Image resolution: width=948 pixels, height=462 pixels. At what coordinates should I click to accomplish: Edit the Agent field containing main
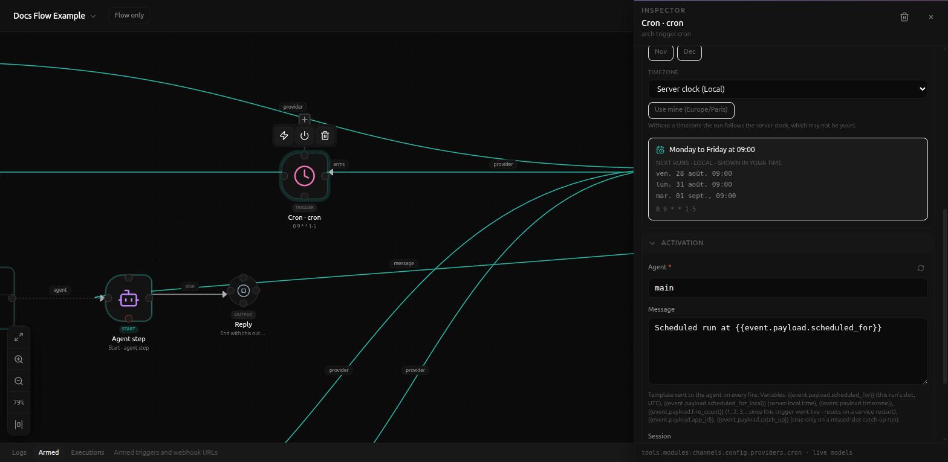click(x=788, y=288)
